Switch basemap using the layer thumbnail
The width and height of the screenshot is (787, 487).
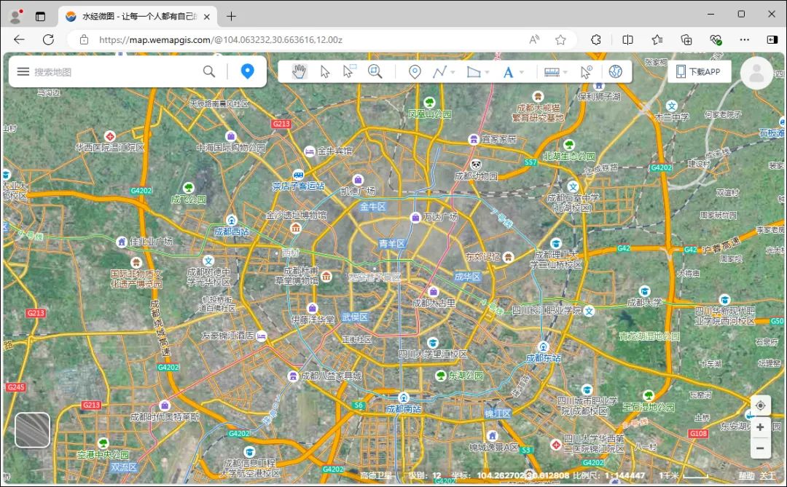[33, 429]
